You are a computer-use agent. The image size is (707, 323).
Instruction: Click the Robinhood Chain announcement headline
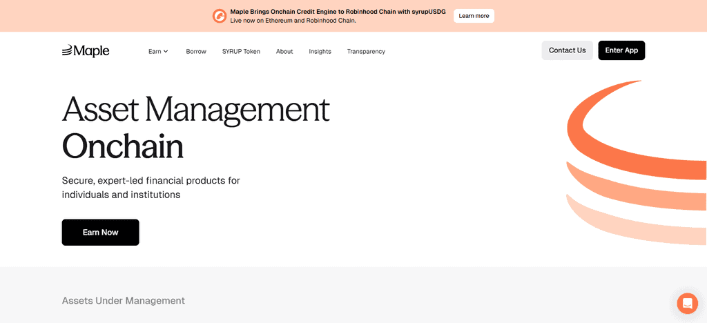[338, 12]
